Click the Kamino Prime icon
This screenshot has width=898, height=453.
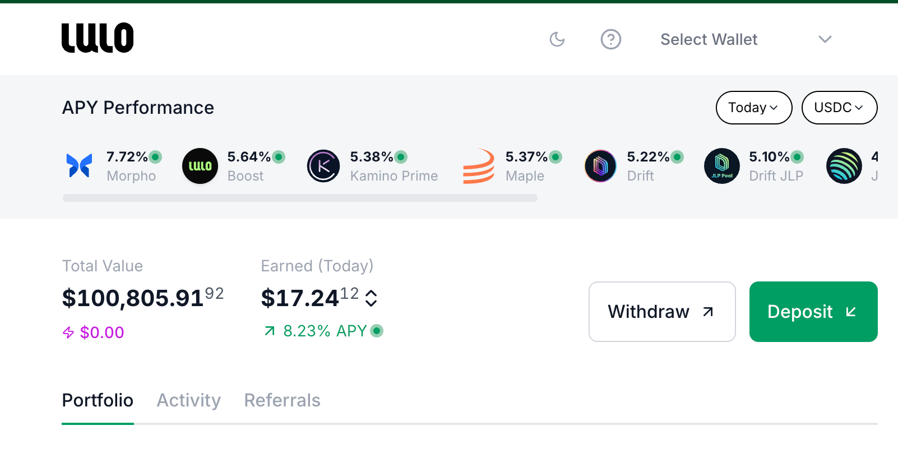323,166
